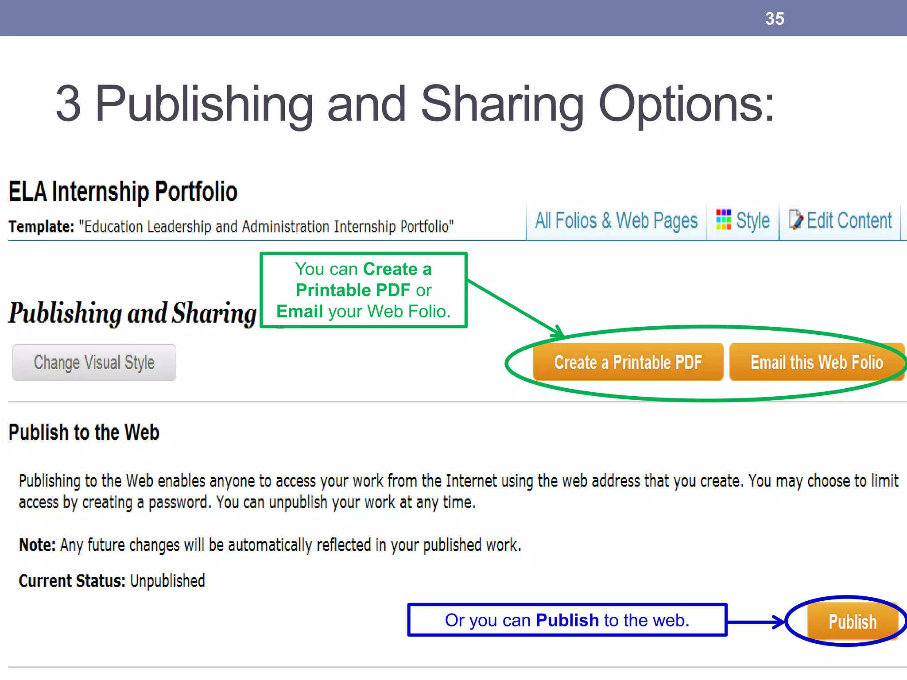Click the Publishing and Sharing heading
This screenshot has width=907, height=680.
(132, 313)
